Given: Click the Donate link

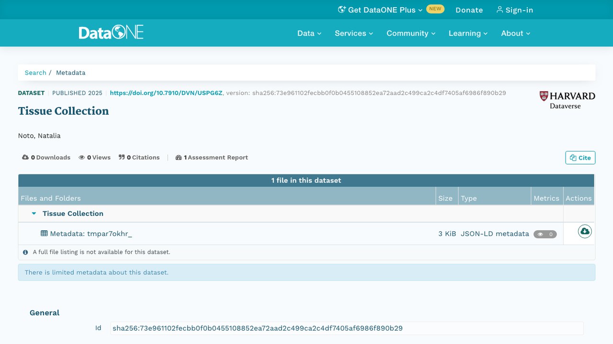Looking at the screenshot, I should [x=469, y=10].
